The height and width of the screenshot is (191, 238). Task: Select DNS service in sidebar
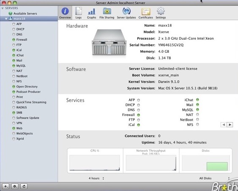[x=19, y=34]
